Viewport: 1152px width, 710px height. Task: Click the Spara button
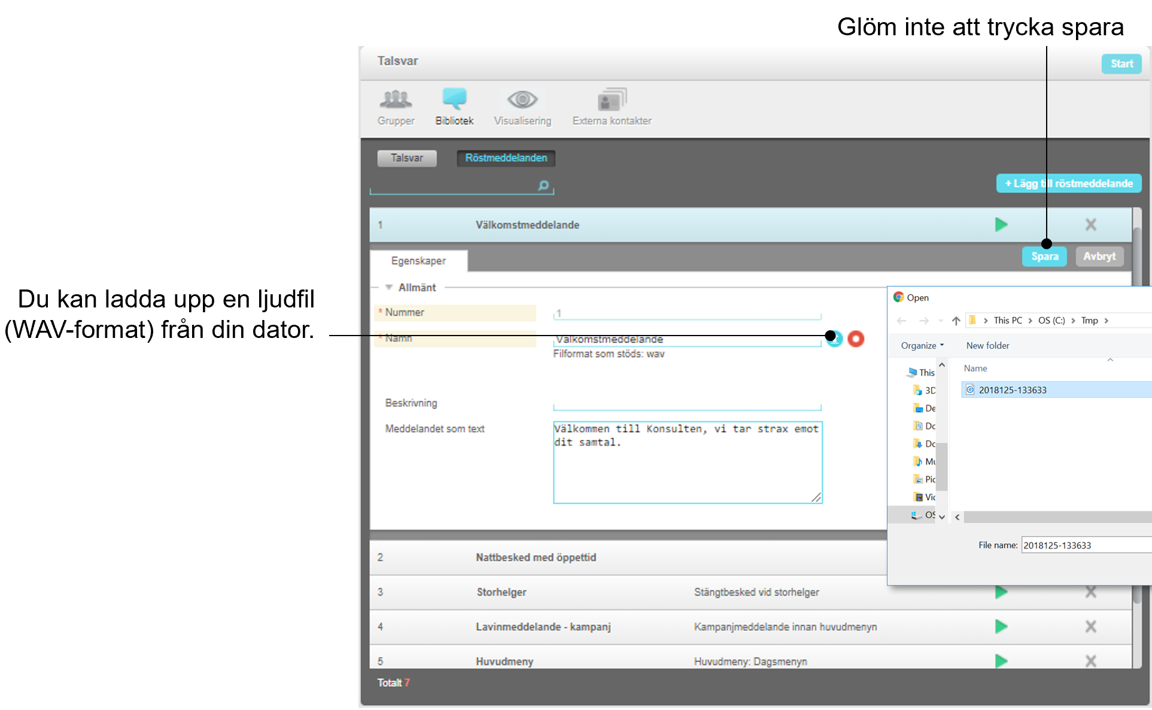pyautogui.click(x=1044, y=257)
